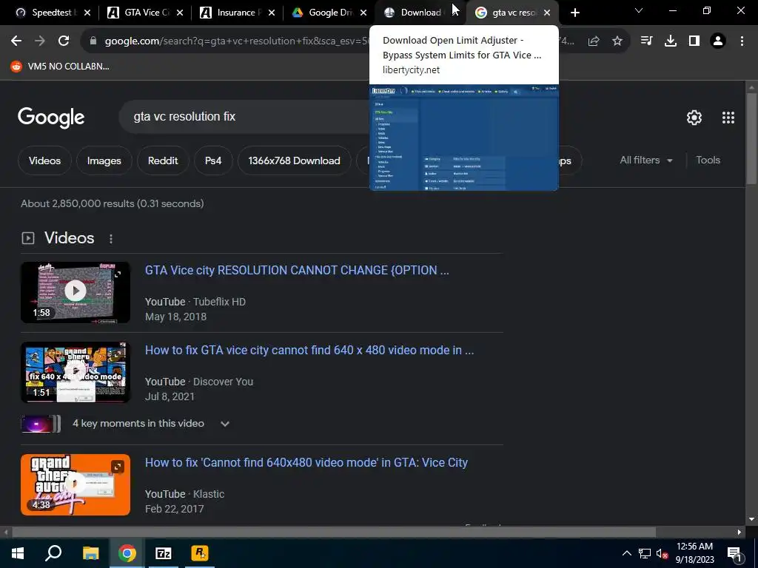Toggle Chrome side panel
Screen dimensions: 758x568
tap(694, 41)
